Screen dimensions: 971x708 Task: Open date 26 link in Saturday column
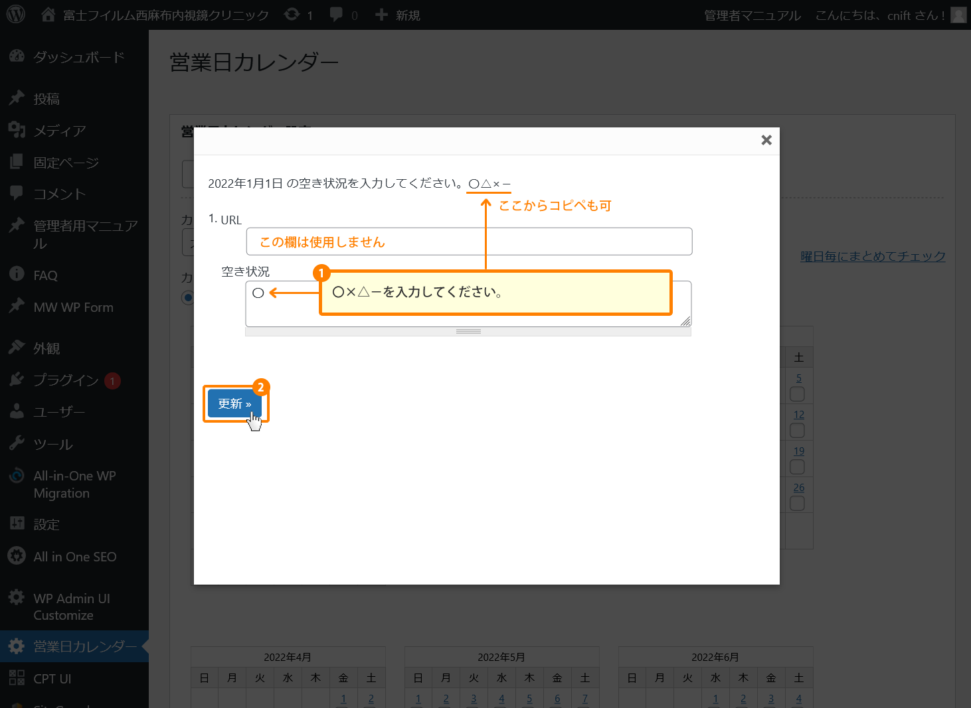[799, 488]
